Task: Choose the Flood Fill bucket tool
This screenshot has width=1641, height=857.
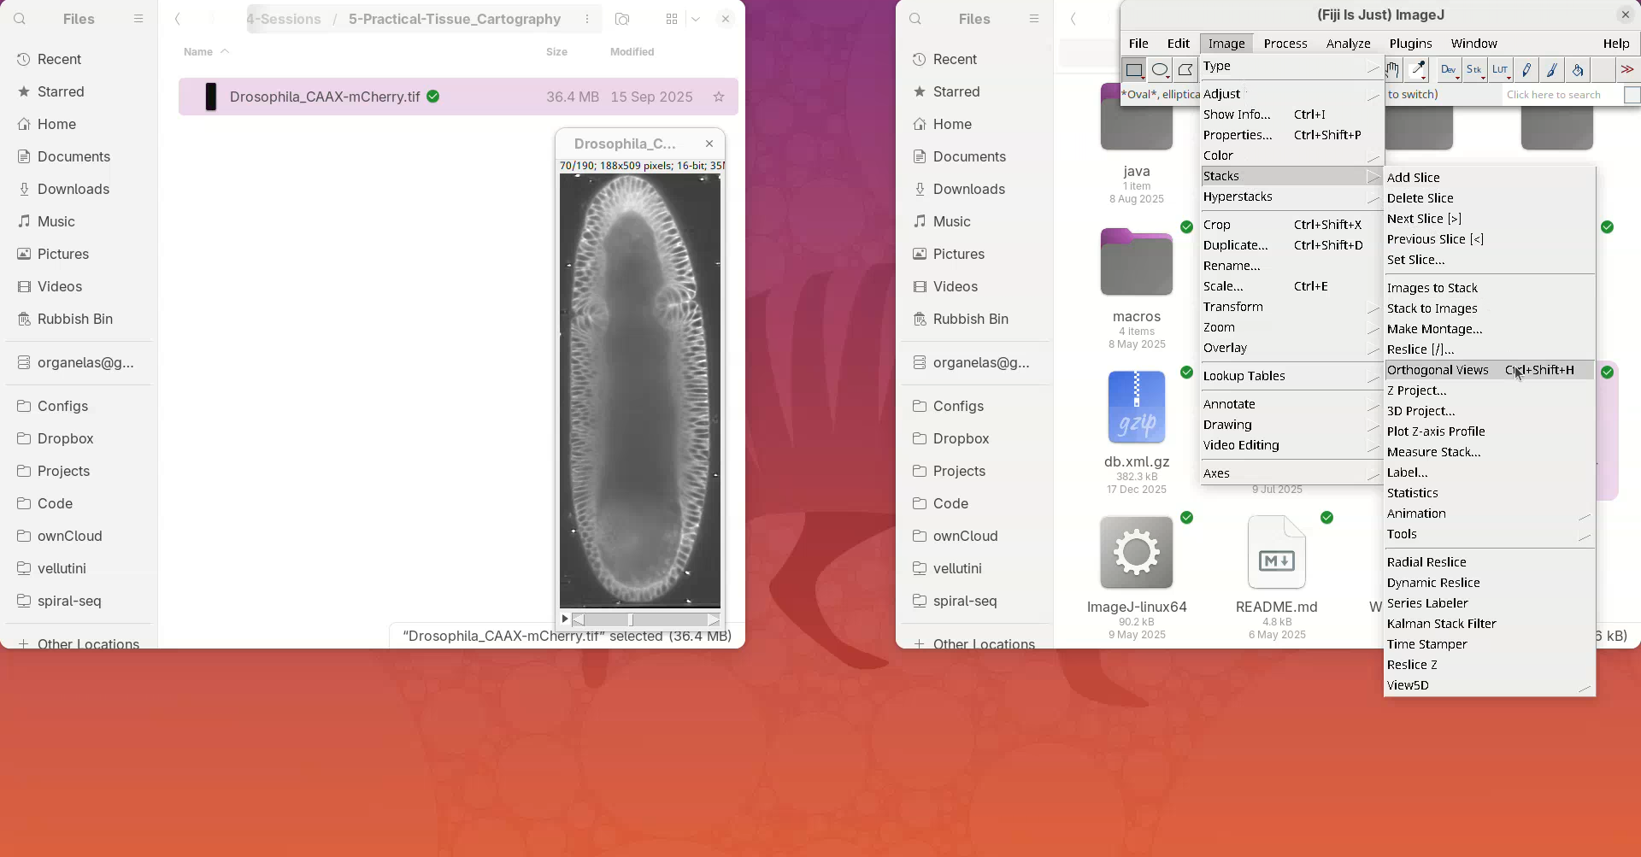Action: (1578, 70)
